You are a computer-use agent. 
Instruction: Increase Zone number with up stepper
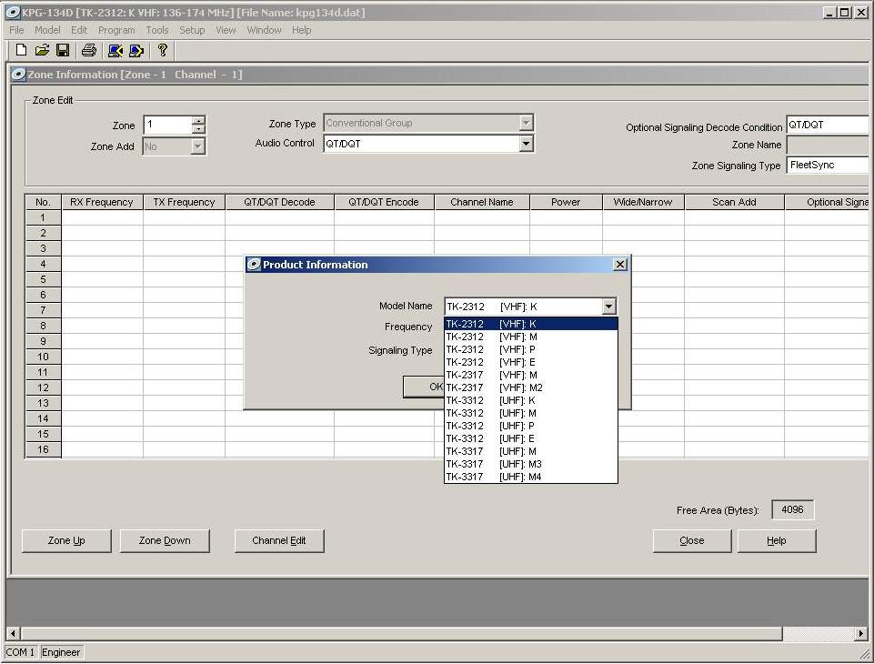click(x=198, y=120)
